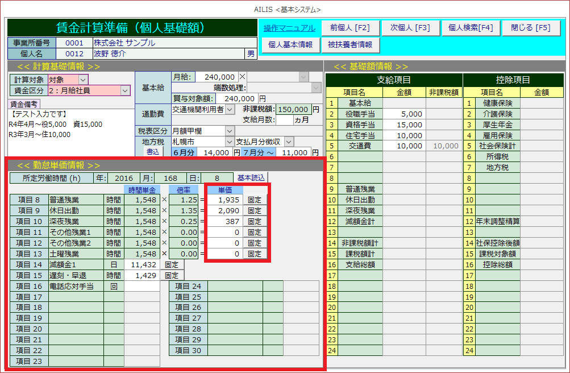This screenshot has width=570, height=373.
Task: Click the 役職手当 amount cell showing 5,000
Action: tap(403, 114)
